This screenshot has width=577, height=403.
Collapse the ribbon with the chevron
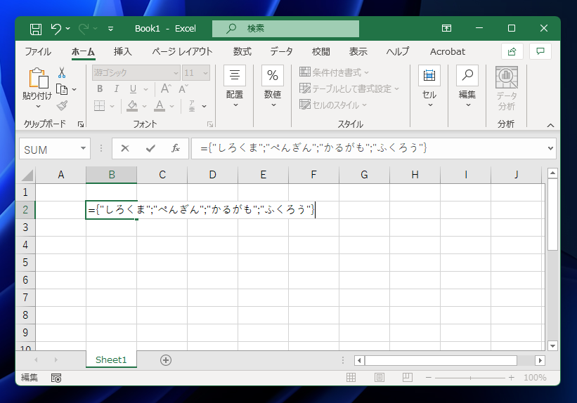click(x=550, y=126)
